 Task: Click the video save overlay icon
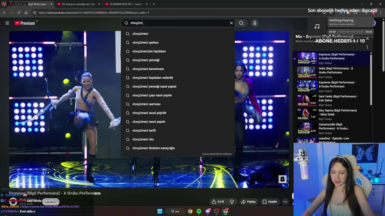[x=282, y=179]
